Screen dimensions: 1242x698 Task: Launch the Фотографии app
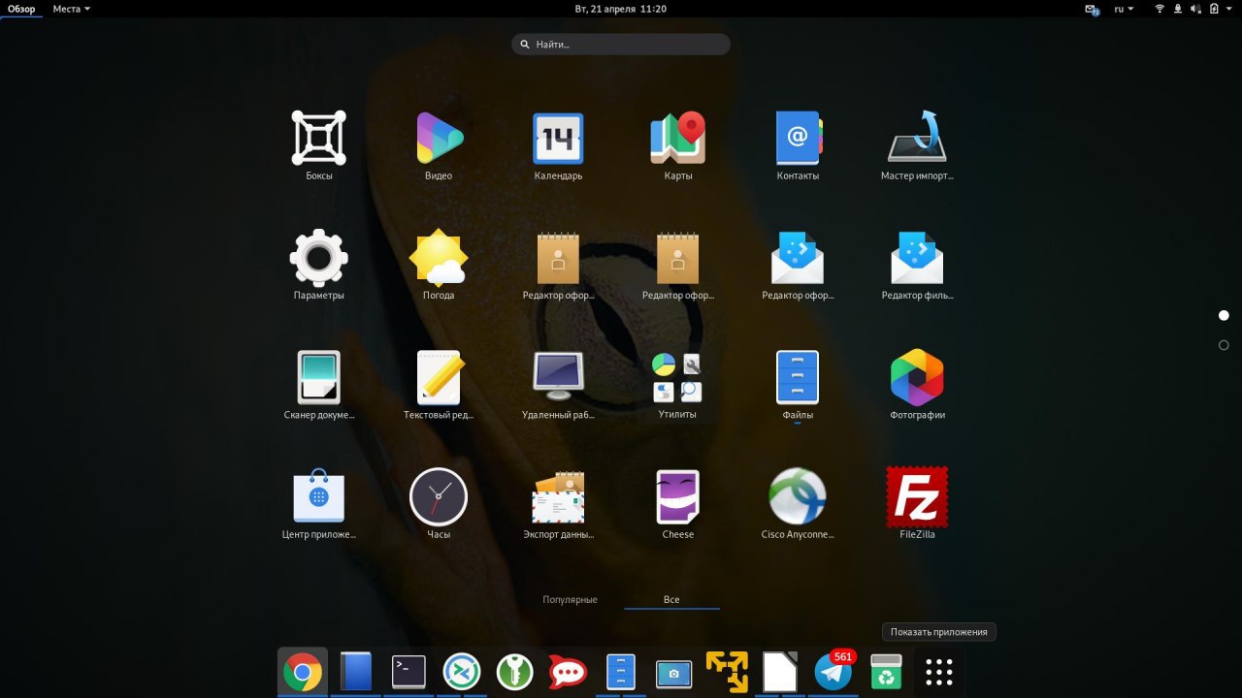point(917,384)
